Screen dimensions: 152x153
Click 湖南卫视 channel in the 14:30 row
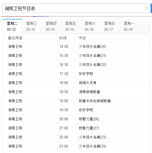[x=15, y=46]
